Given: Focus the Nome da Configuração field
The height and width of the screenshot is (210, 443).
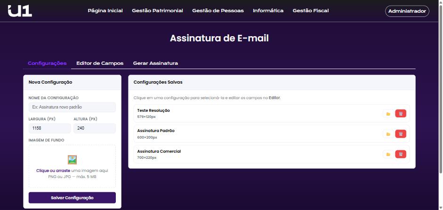Looking at the screenshot, I should pos(72,107).
